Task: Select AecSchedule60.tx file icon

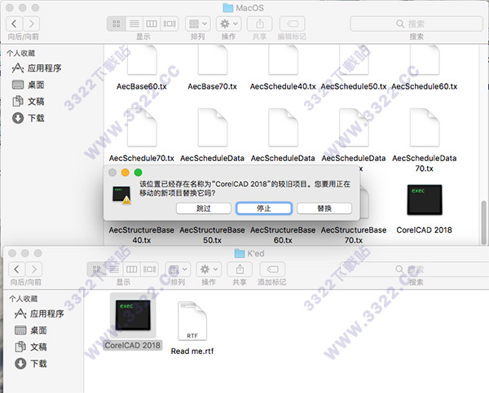Action: 425,59
